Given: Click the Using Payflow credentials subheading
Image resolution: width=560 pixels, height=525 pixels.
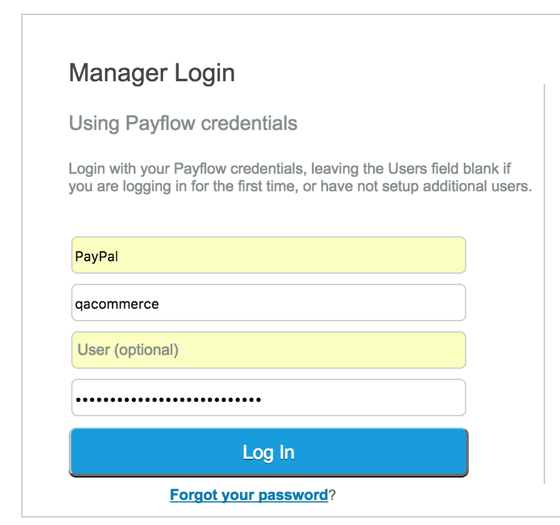Looking at the screenshot, I should (x=183, y=123).
